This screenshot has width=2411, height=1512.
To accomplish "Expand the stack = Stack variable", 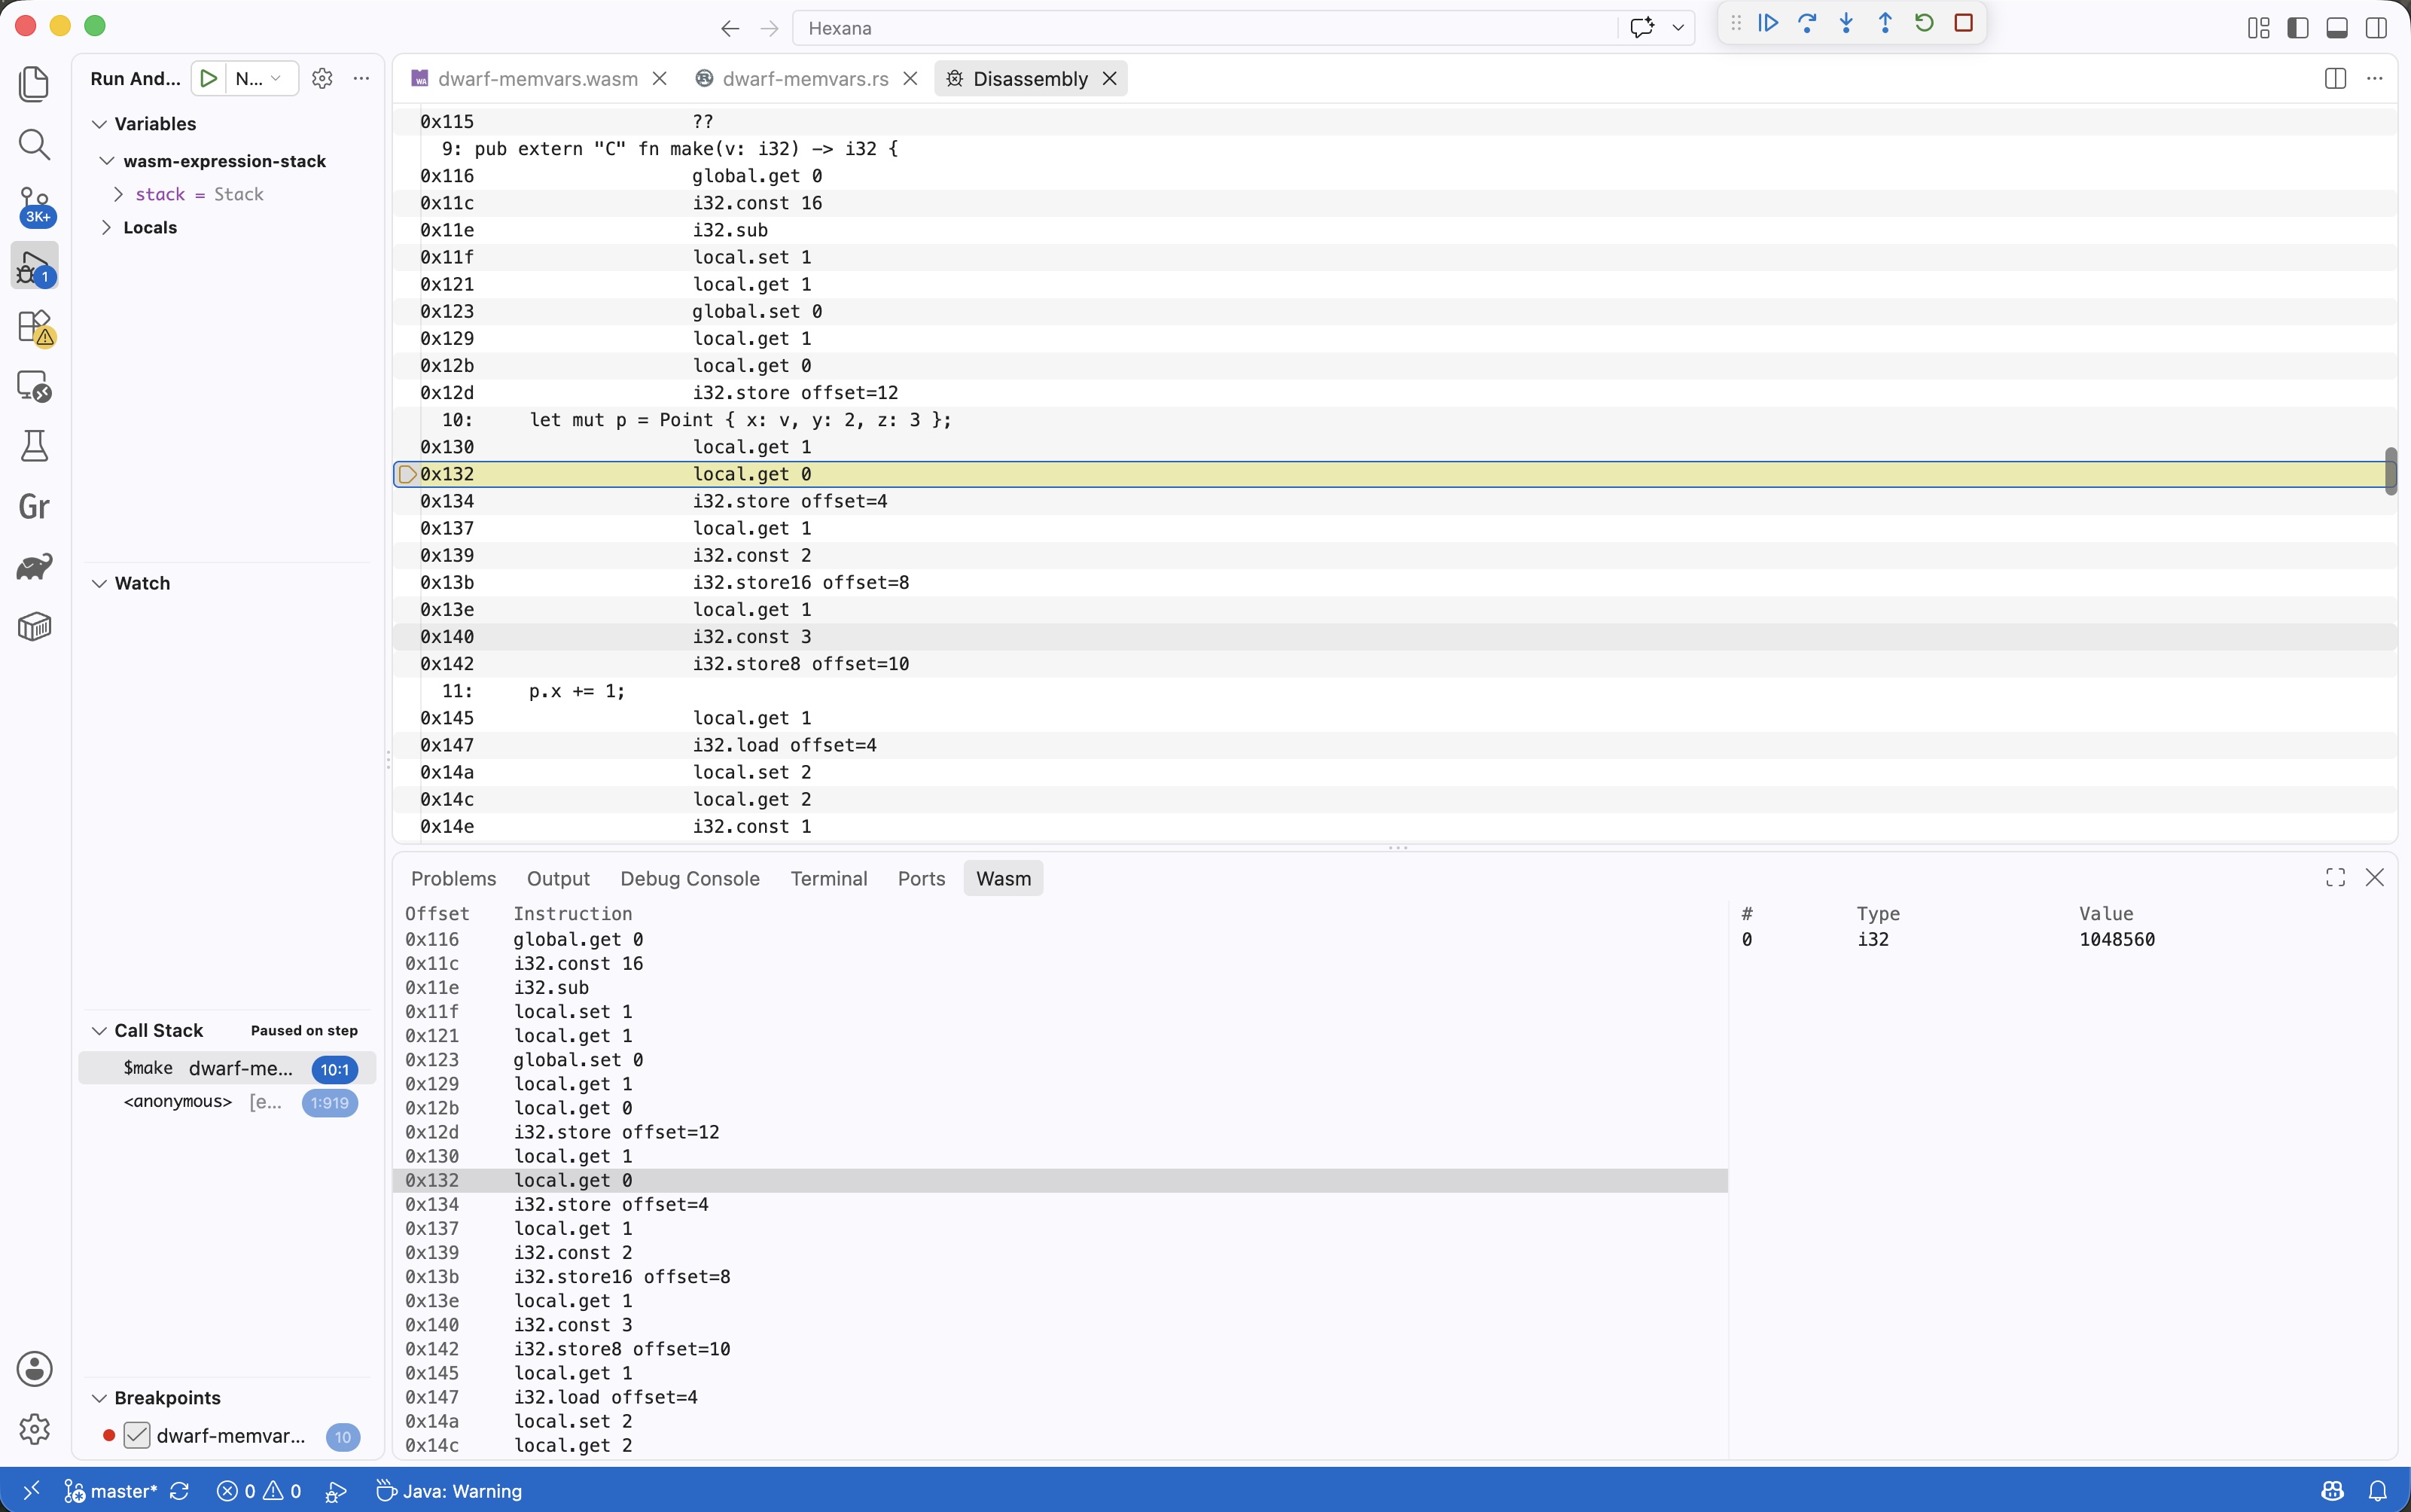I will [118, 194].
